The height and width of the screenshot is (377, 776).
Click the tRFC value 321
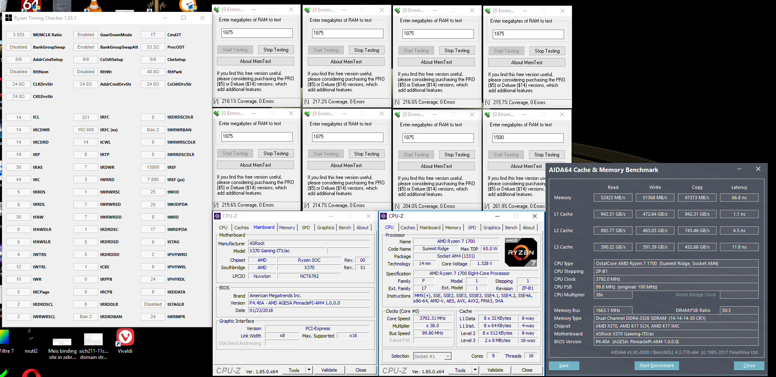(x=86, y=117)
